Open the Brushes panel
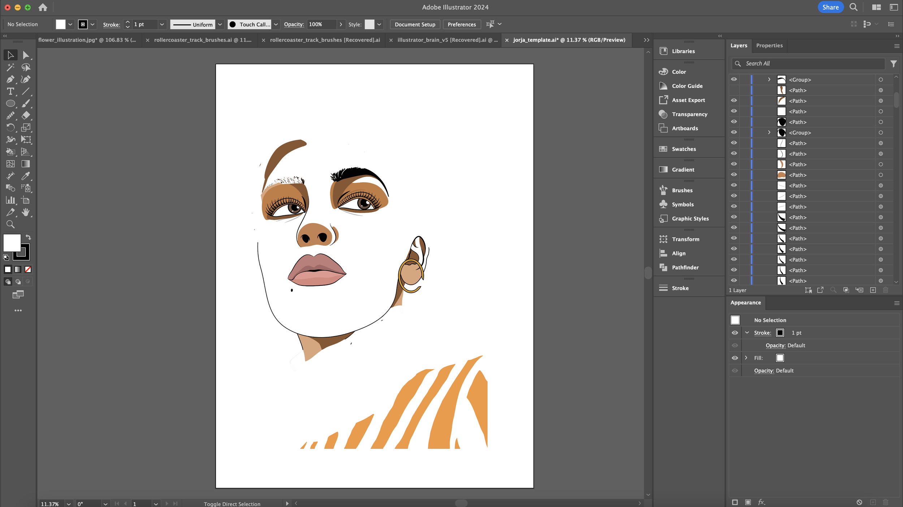This screenshot has height=507, width=903. (682, 190)
